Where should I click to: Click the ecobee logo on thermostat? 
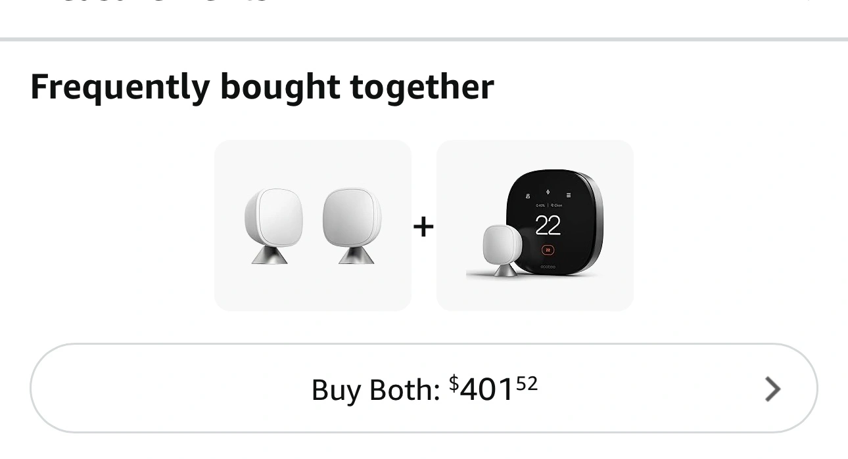[548, 266]
